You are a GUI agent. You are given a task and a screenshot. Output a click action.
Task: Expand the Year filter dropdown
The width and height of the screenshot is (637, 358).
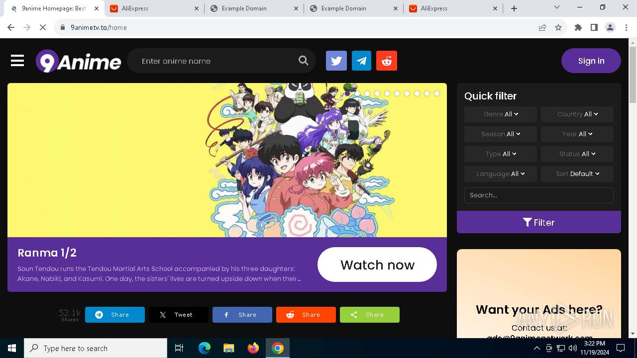point(577,134)
